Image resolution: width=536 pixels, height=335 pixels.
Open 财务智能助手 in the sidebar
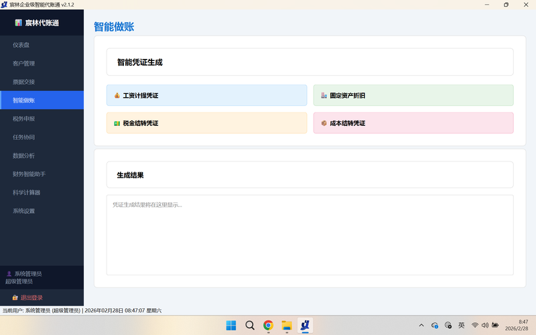(x=29, y=174)
